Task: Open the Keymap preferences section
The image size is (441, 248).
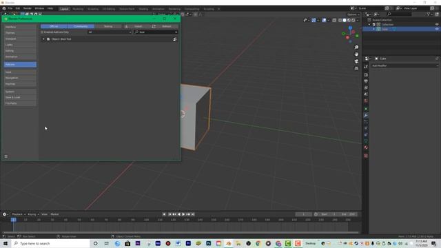Action: (20, 84)
